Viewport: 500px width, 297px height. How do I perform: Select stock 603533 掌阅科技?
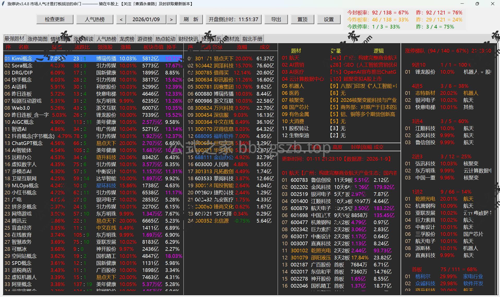coord(231,178)
